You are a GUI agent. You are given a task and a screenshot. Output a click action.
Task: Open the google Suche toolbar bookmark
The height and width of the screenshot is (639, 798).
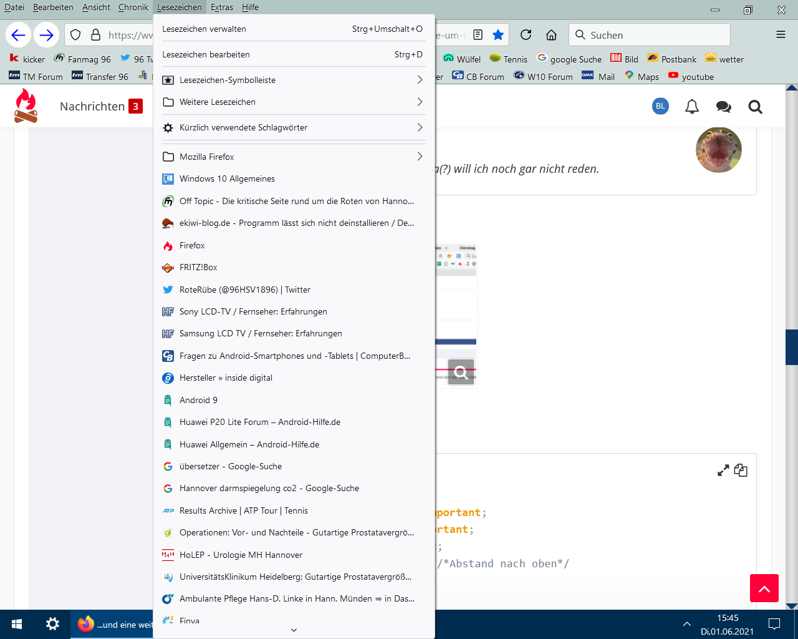(x=569, y=59)
